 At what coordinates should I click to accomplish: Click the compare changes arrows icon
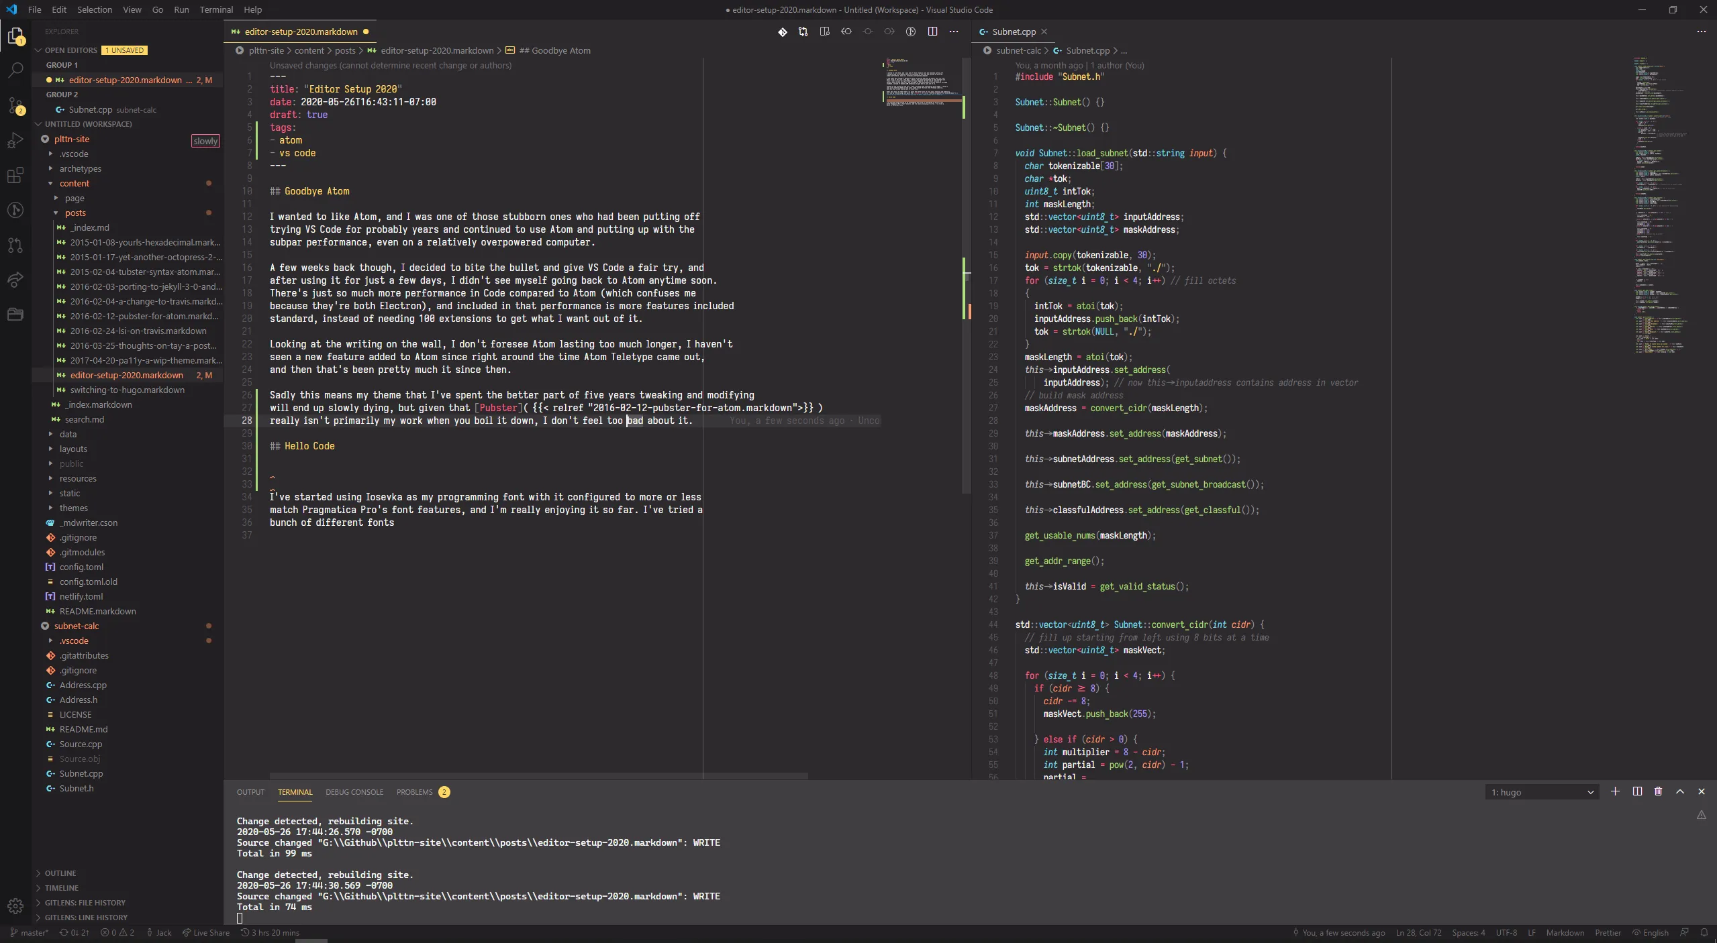[803, 32]
